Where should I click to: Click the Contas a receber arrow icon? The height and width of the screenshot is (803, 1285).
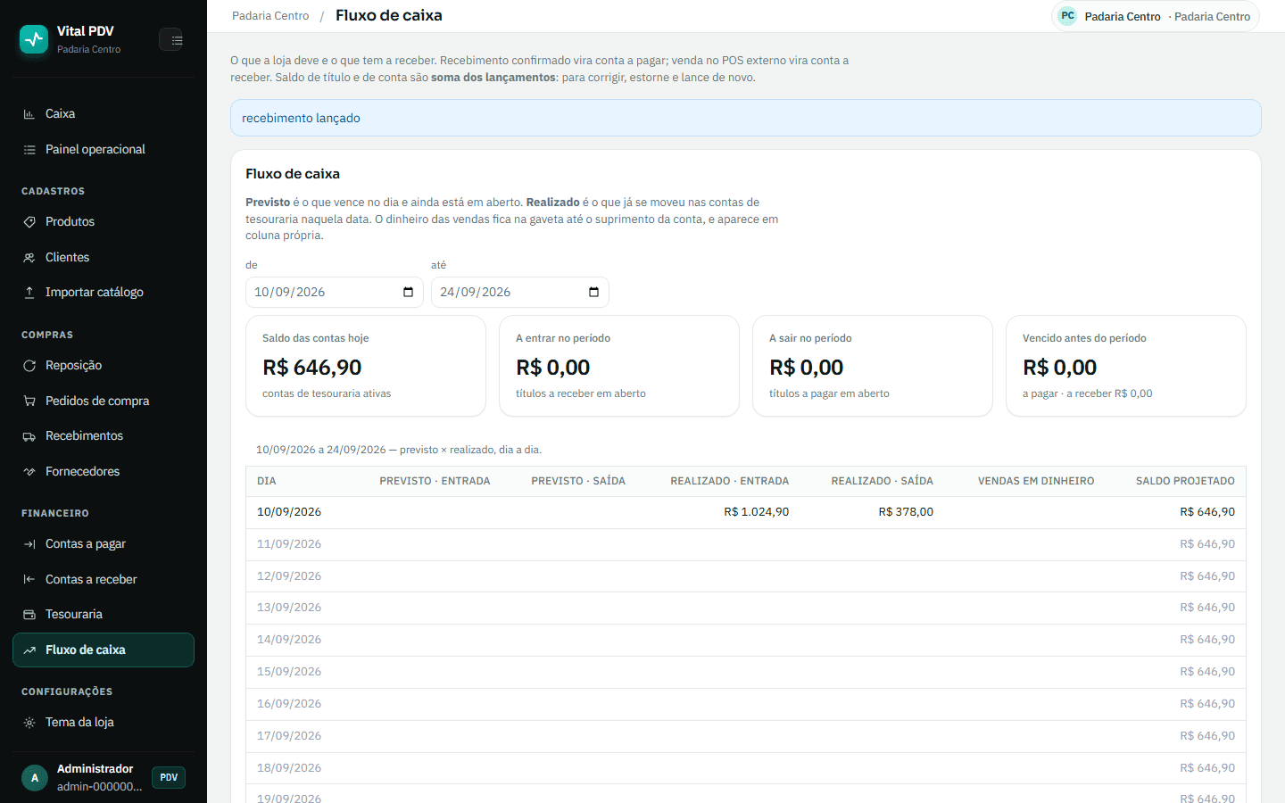click(x=29, y=580)
